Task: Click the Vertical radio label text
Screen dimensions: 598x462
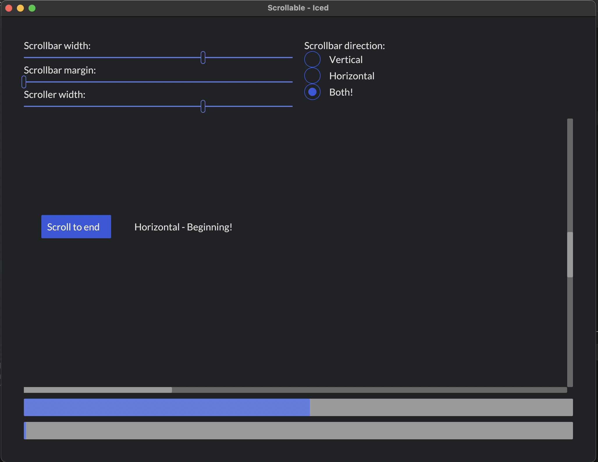Action: (x=346, y=60)
